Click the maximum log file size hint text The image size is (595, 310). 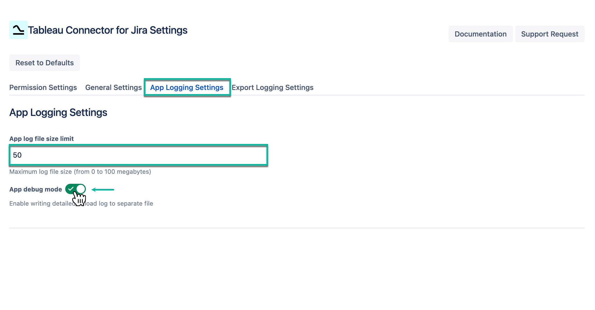pos(80,171)
